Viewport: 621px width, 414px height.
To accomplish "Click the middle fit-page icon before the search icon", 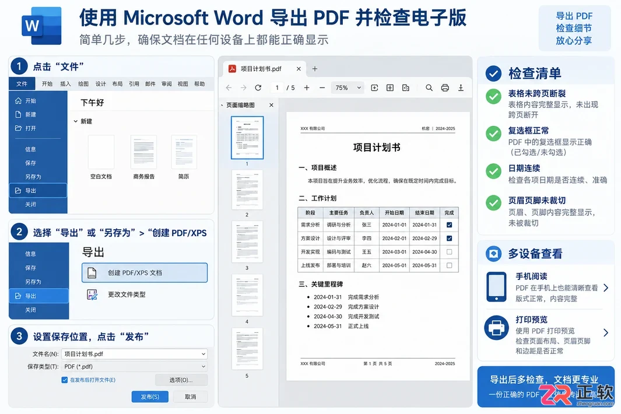I will 390,87.
